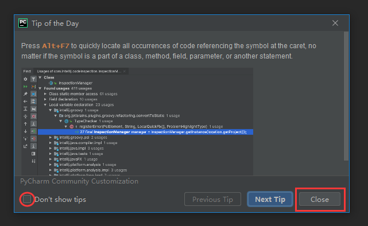Click the info 'i' toolbar icon
The image size is (368, 226).
[33, 146]
